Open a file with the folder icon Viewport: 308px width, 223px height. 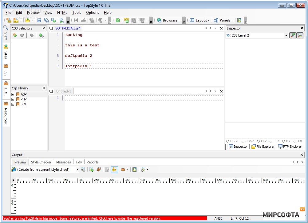pyautogui.click(x=28, y=20)
